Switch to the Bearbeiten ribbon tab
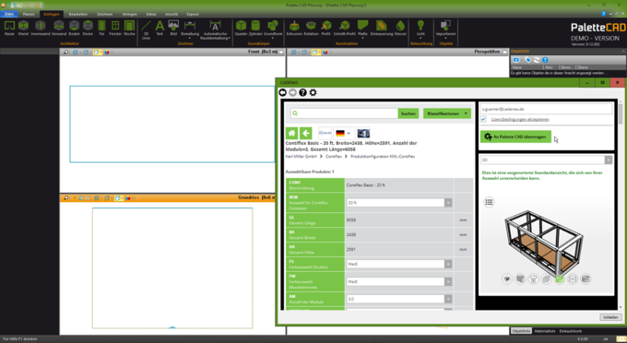 (x=78, y=14)
